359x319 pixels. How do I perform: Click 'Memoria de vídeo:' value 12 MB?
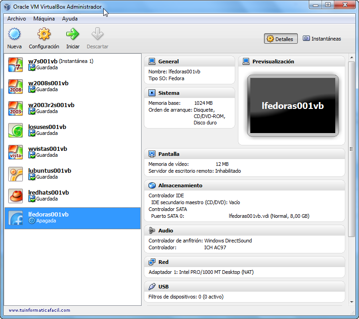click(222, 164)
